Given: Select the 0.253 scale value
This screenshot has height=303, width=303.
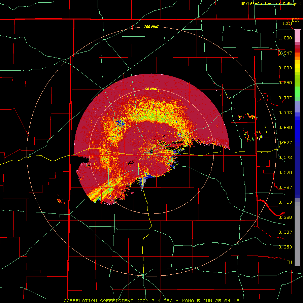Looking at the screenshot, I should [x=285, y=247].
